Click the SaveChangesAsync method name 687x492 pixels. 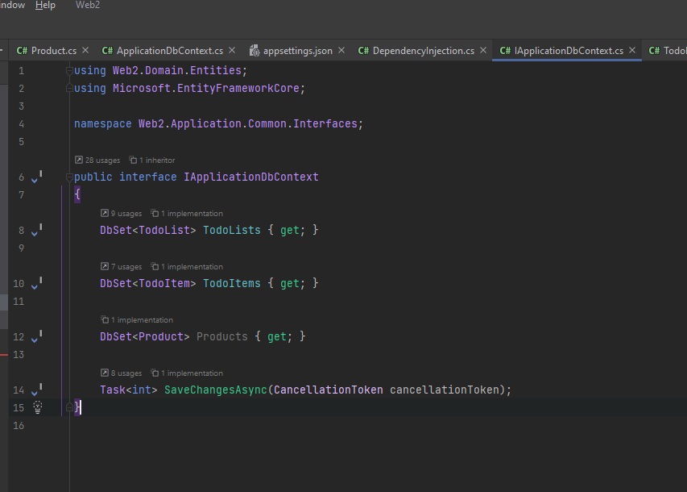(x=216, y=390)
